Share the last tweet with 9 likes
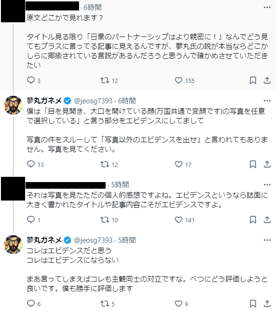 coord(267,303)
